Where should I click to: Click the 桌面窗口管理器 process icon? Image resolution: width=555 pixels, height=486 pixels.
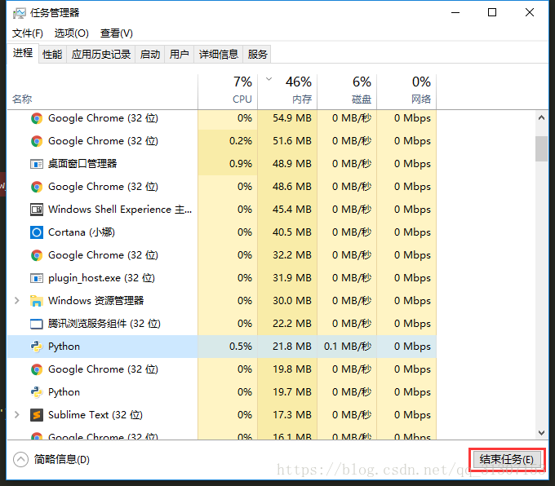(37, 164)
